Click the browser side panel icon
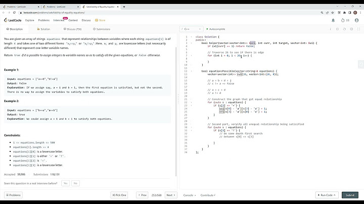This screenshot has height=204, width=364. [350, 13]
